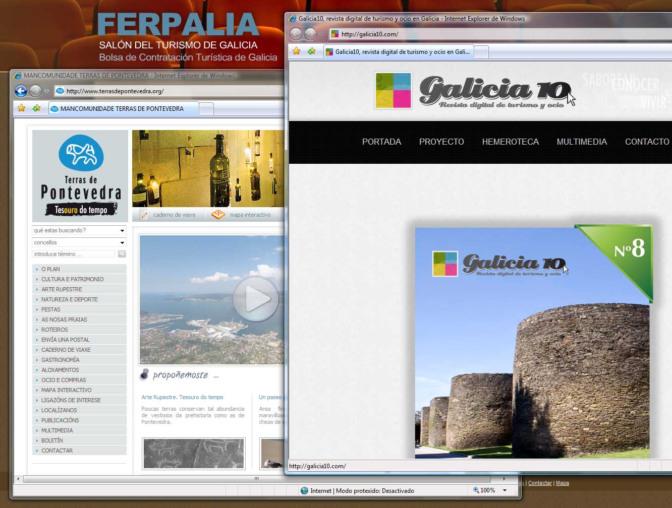The width and height of the screenshot is (672, 508).
Task: Click Favorites star in Pontevedra window
Action: [21, 108]
